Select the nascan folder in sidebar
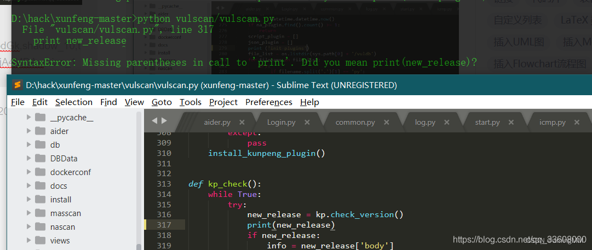Screen dimensions: 592x250 pos(62,226)
